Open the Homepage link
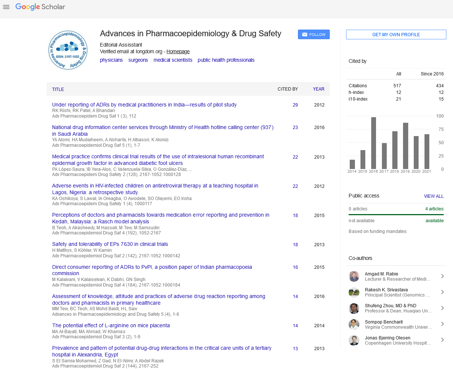Viewport: 453px width, 369px height. pos(178,52)
